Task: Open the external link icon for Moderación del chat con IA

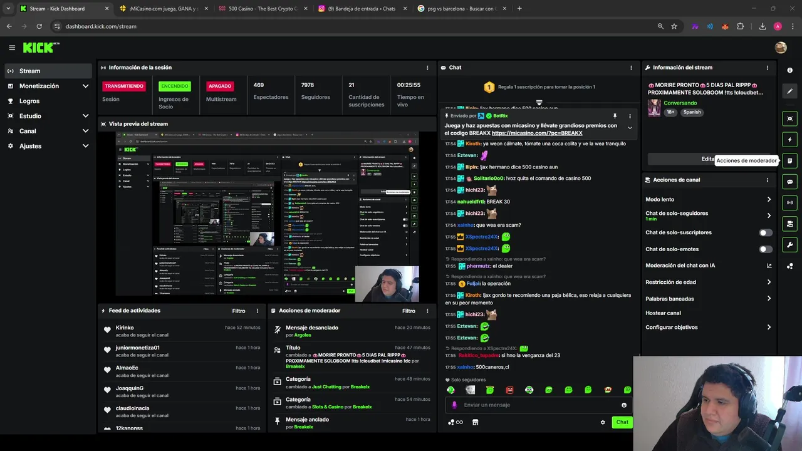Action: click(769, 266)
